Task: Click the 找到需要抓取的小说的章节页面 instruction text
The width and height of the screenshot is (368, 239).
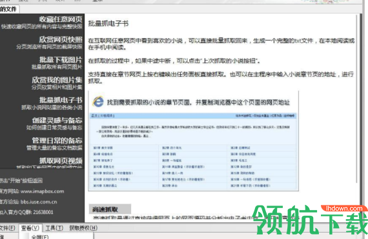Action: coord(199,102)
